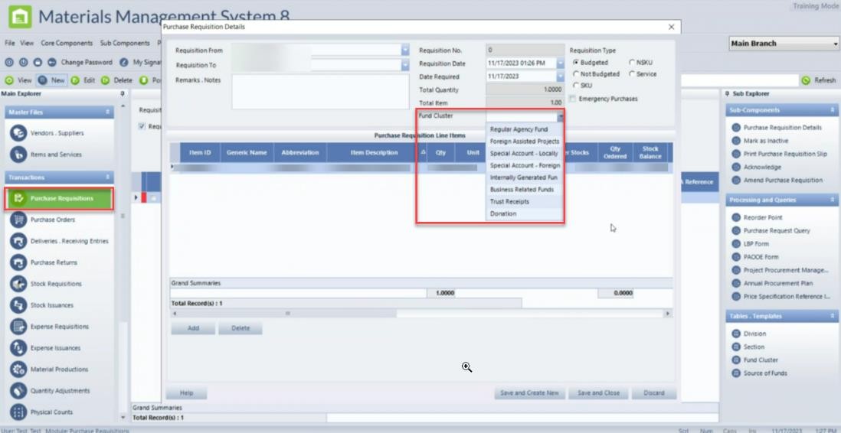The image size is (841, 433).
Task: Open the Core Components menu
Action: [67, 44]
